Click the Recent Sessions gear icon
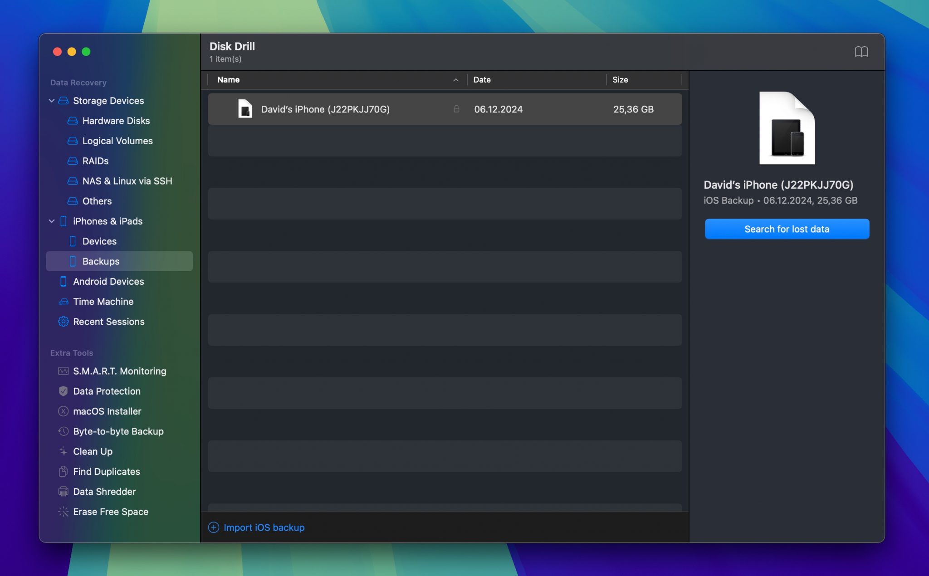The height and width of the screenshot is (576, 929). coord(63,322)
